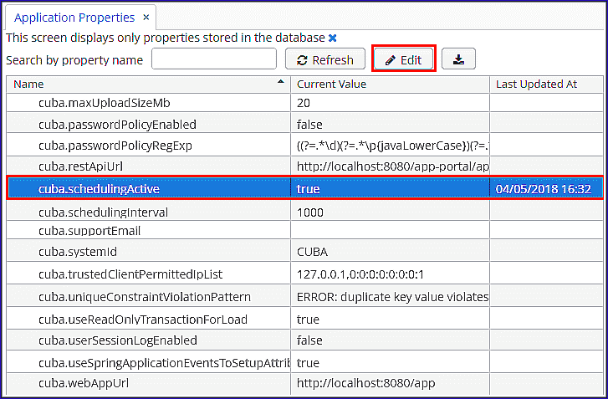Select the cuba.uniqueConstraintViolationPattern row
This screenshot has width=608, height=399.
304,297
